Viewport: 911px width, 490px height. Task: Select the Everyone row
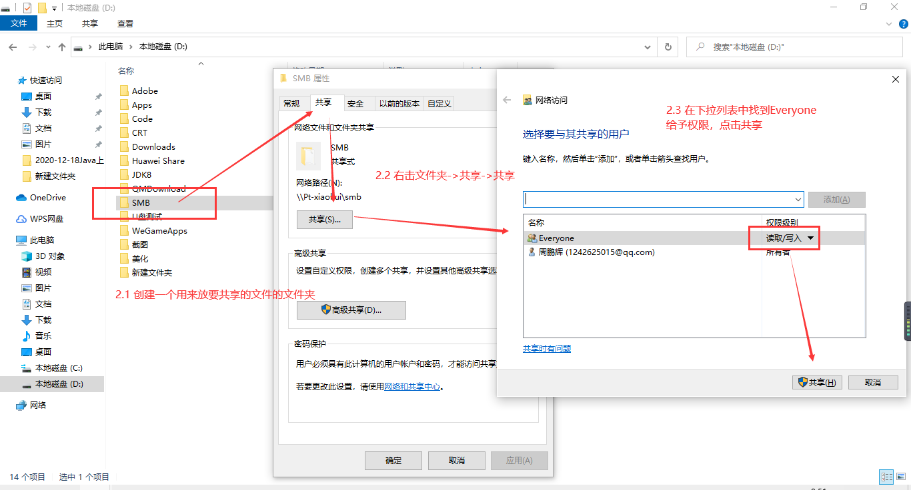pyautogui.click(x=694, y=238)
